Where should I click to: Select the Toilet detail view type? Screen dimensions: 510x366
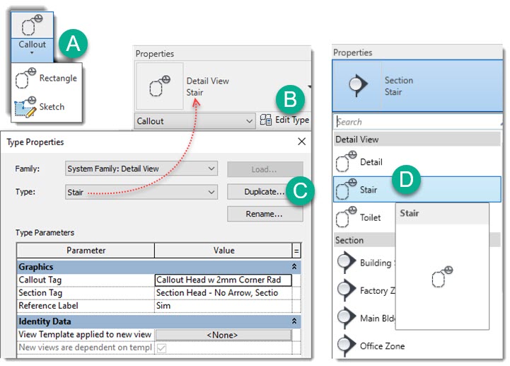[371, 218]
